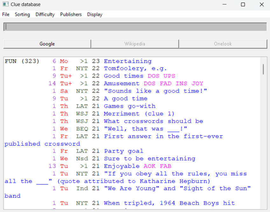Click the "Party goal" clue
This screenshot has height=212, width=270.
(x=127, y=151)
